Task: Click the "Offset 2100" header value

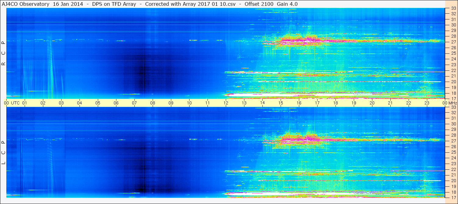Action: pos(259,4)
